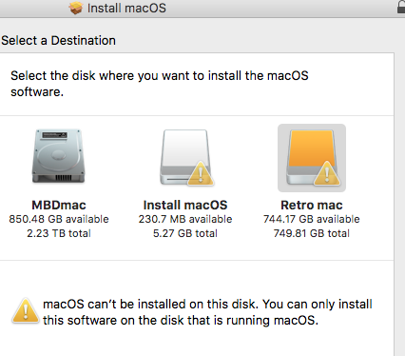The height and width of the screenshot is (356, 405).
Task: Click the warning badge on Install macOS disk
Action: point(201,173)
